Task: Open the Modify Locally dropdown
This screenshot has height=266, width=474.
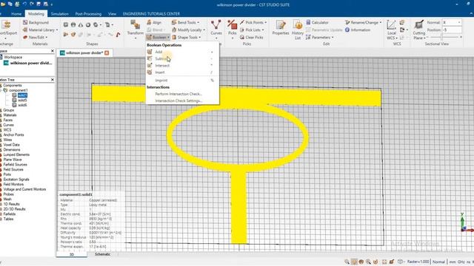Action: [188, 30]
